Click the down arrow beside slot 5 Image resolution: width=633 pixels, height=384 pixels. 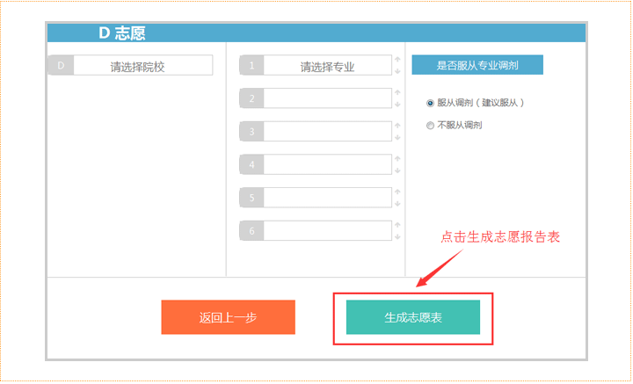pos(397,204)
